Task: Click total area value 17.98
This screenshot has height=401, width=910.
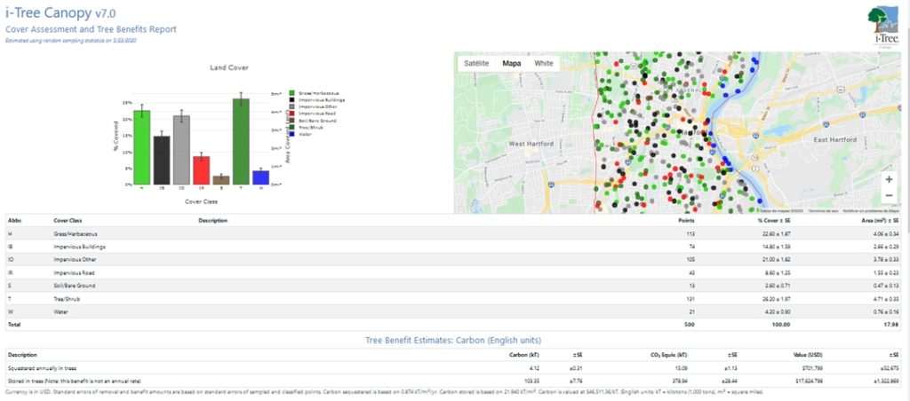Action: [893, 325]
